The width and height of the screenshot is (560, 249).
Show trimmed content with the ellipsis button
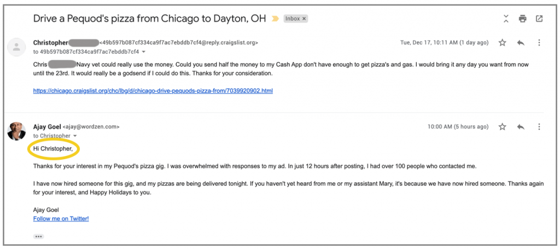click(38, 236)
